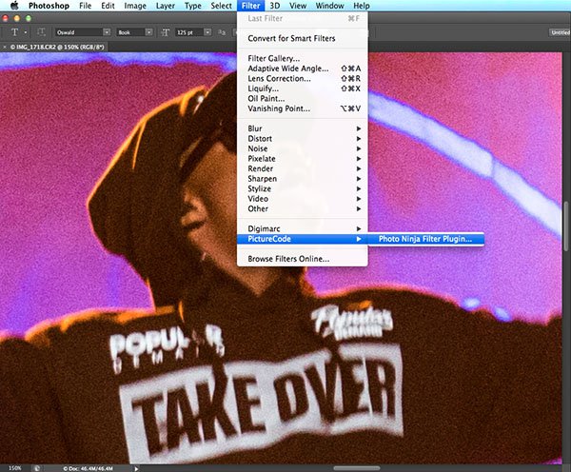Open the Oswald font family dropdown
Image resolution: width=571 pixels, height=472 pixels.
click(107, 32)
